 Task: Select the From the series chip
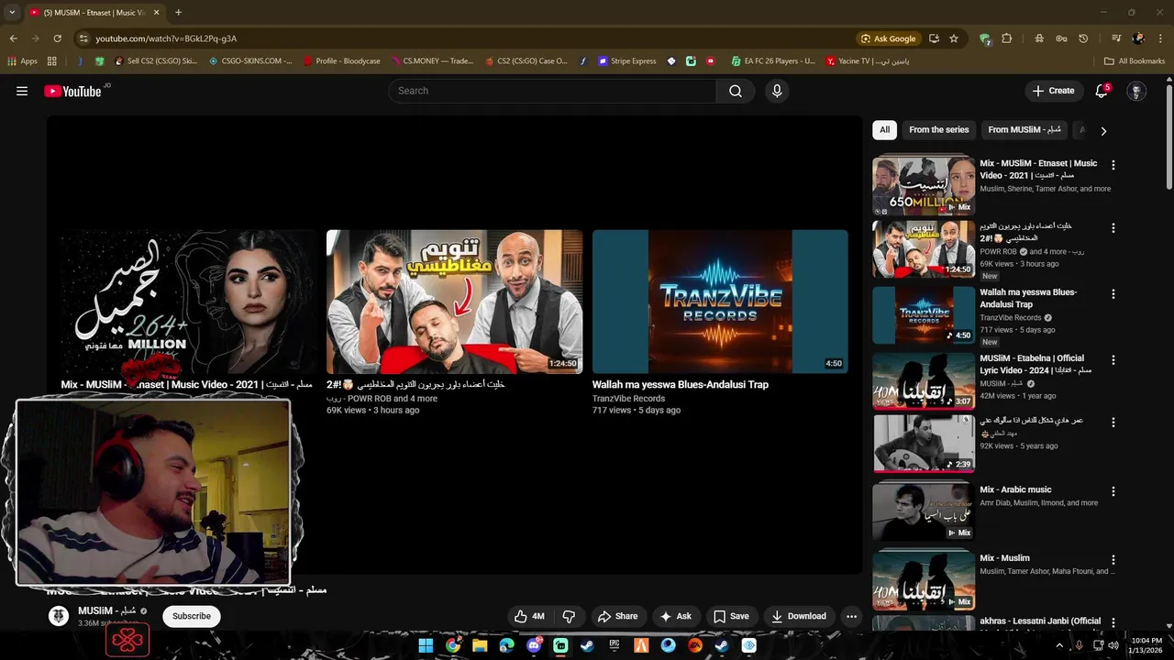coord(938,130)
